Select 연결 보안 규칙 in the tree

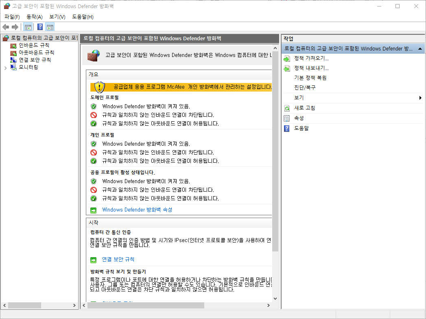pos(35,60)
